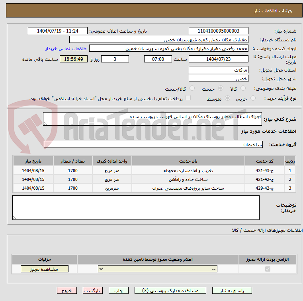Click the remaining time field 18:56:49
Image resolution: width=303 pixels, height=301 pixels.
pyautogui.click(x=74, y=59)
